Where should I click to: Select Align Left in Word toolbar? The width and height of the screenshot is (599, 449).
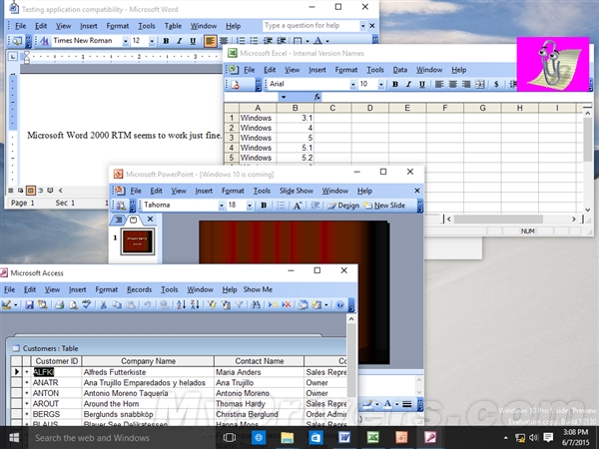[x=210, y=41]
